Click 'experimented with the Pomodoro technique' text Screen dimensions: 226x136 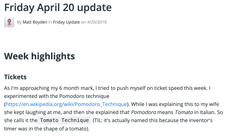point(57,96)
